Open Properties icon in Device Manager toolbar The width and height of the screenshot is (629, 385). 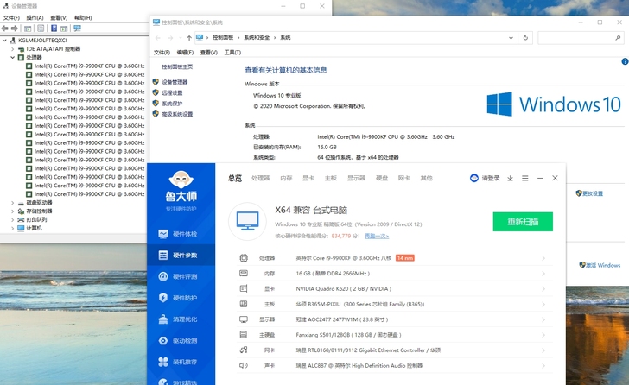pyautogui.click(x=41, y=28)
